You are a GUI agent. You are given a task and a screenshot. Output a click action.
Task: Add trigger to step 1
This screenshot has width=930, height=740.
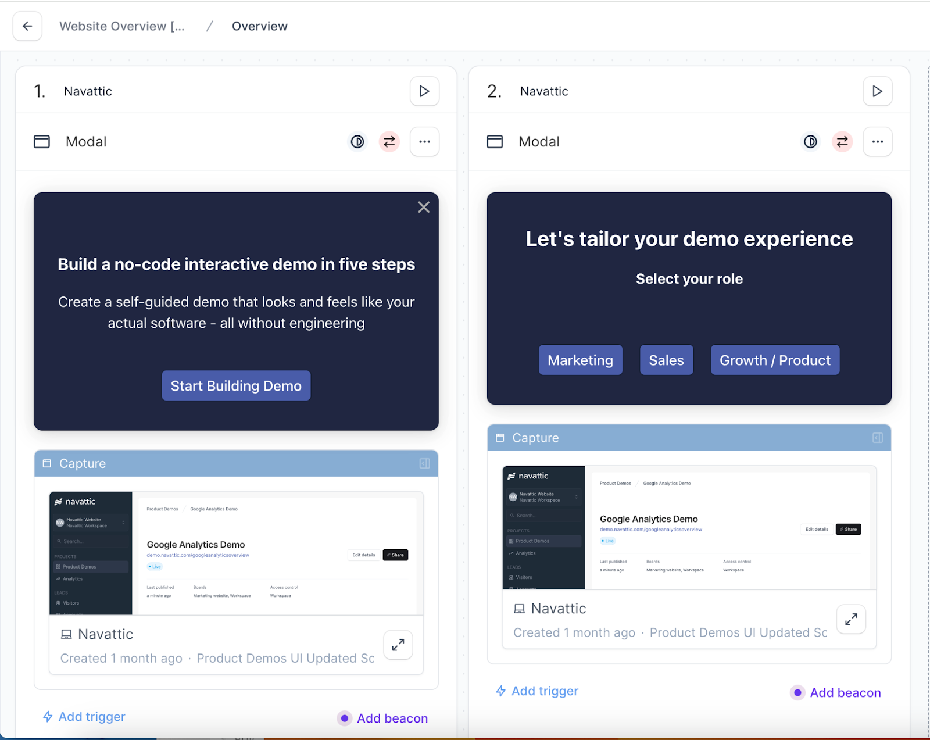pyautogui.click(x=84, y=717)
